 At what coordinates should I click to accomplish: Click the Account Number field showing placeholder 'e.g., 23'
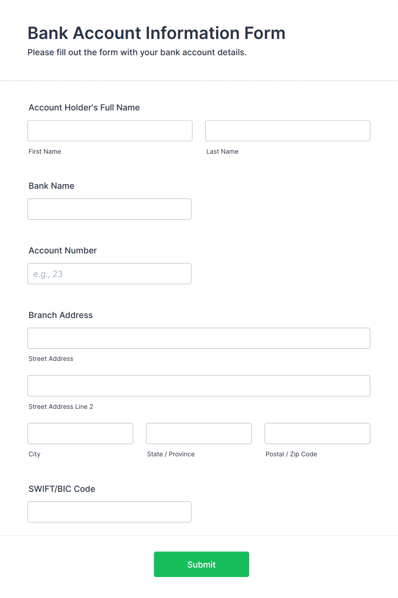pyautogui.click(x=109, y=274)
